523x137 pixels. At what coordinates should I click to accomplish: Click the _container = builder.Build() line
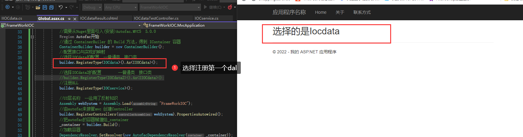90,125
